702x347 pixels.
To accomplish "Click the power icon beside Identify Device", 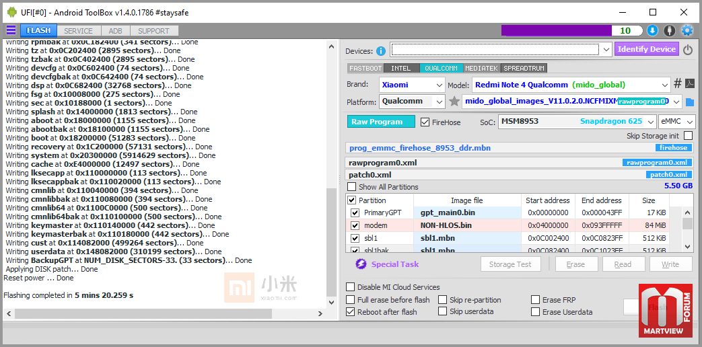I will pyautogui.click(x=687, y=50).
